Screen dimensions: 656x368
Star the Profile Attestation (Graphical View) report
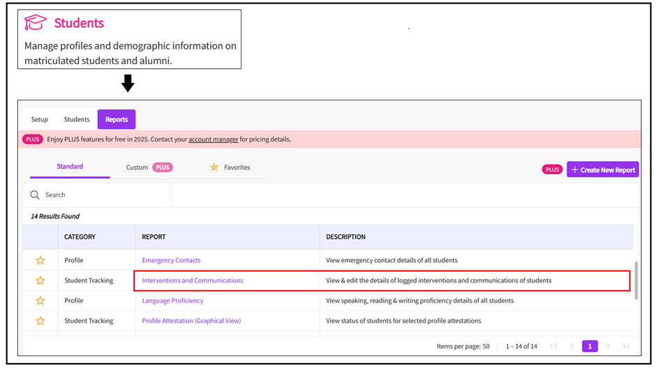point(40,321)
